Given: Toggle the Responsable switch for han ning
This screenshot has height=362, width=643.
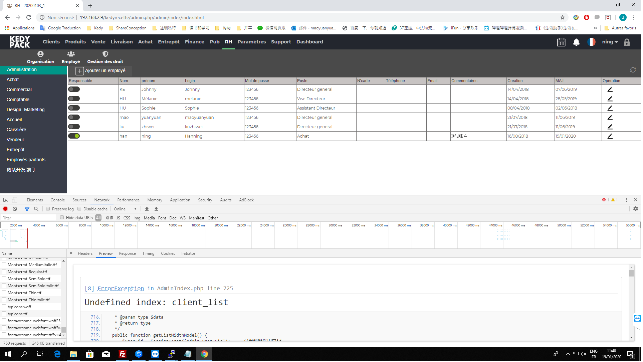Looking at the screenshot, I should pos(74,136).
